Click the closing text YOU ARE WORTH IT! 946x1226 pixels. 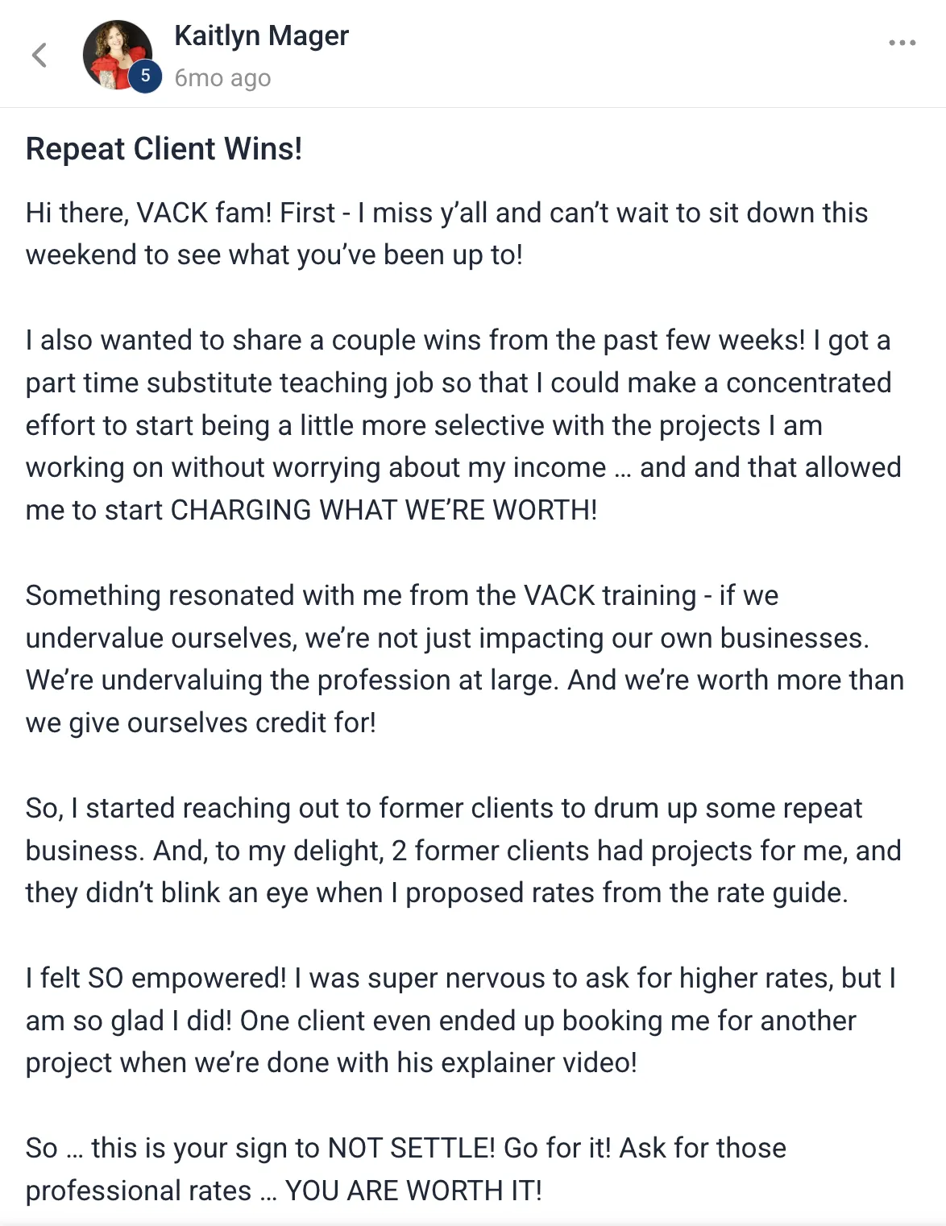pos(414,1191)
